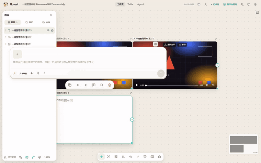Click the orange trash delete icon
This screenshot has height=163, width=261.
[x=110, y=85]
